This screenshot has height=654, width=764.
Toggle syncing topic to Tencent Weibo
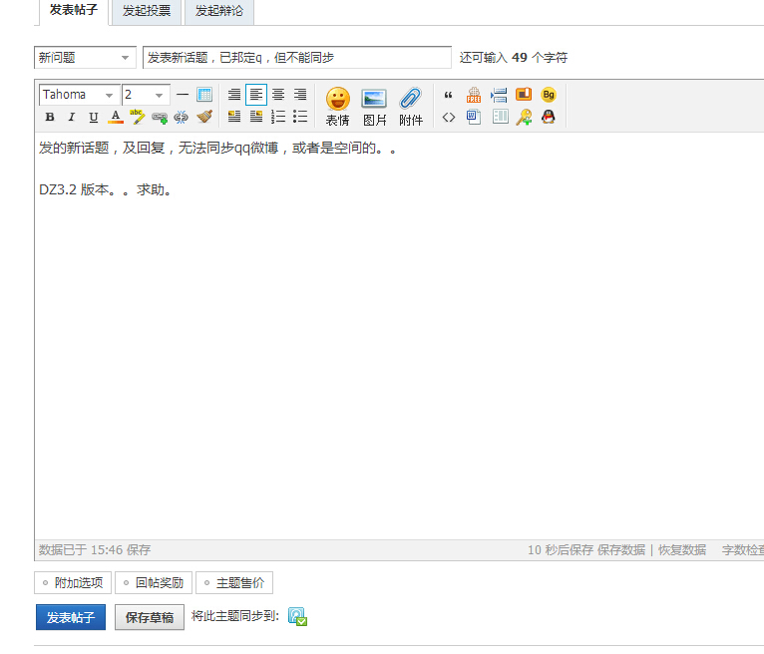tap(297, 616)
